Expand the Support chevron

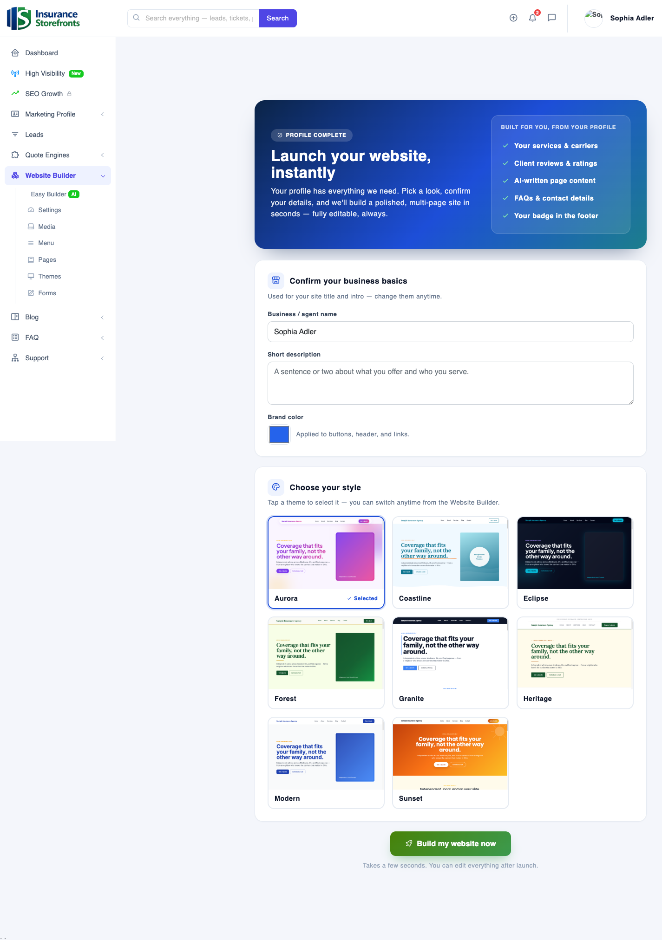tap(102, 358)
